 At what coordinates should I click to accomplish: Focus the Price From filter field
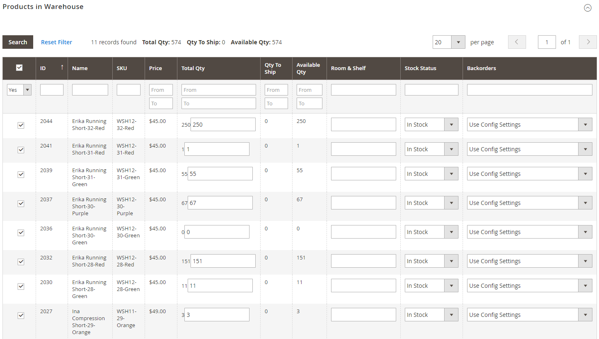click(161, 90)
